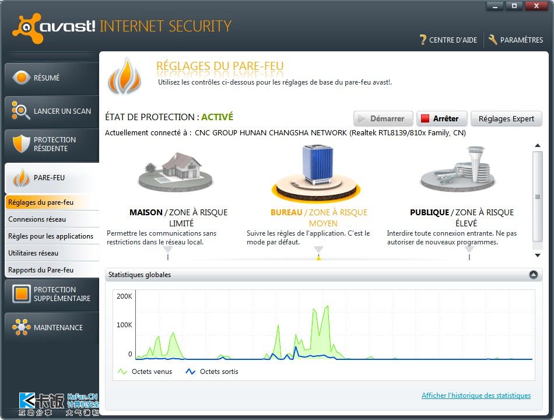Click the zone list scrollbar thumb
Image resolution: width=554 pixels, height=420 pixels.
coord(538,197)
